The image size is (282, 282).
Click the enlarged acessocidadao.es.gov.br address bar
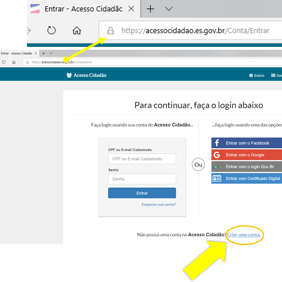pyautogui.click(x=190, y=31)
